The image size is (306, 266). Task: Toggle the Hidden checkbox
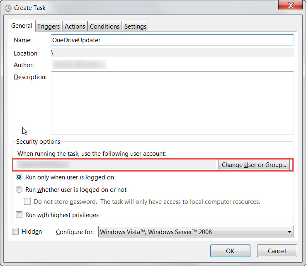(15, 232)
